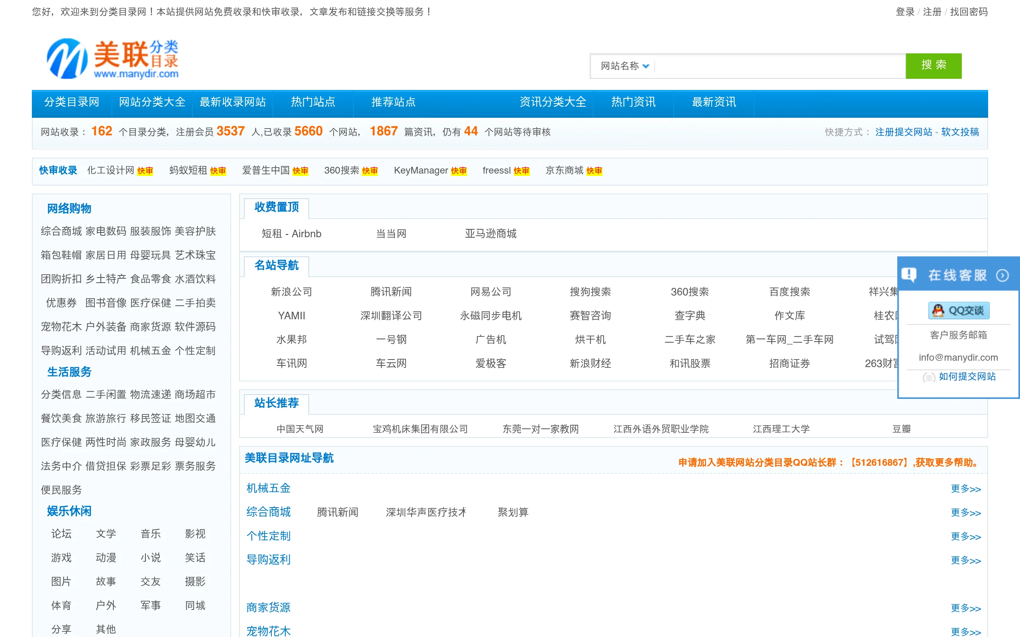
Task: Open the 热门站点 nav item
Action: coord(313,102)
